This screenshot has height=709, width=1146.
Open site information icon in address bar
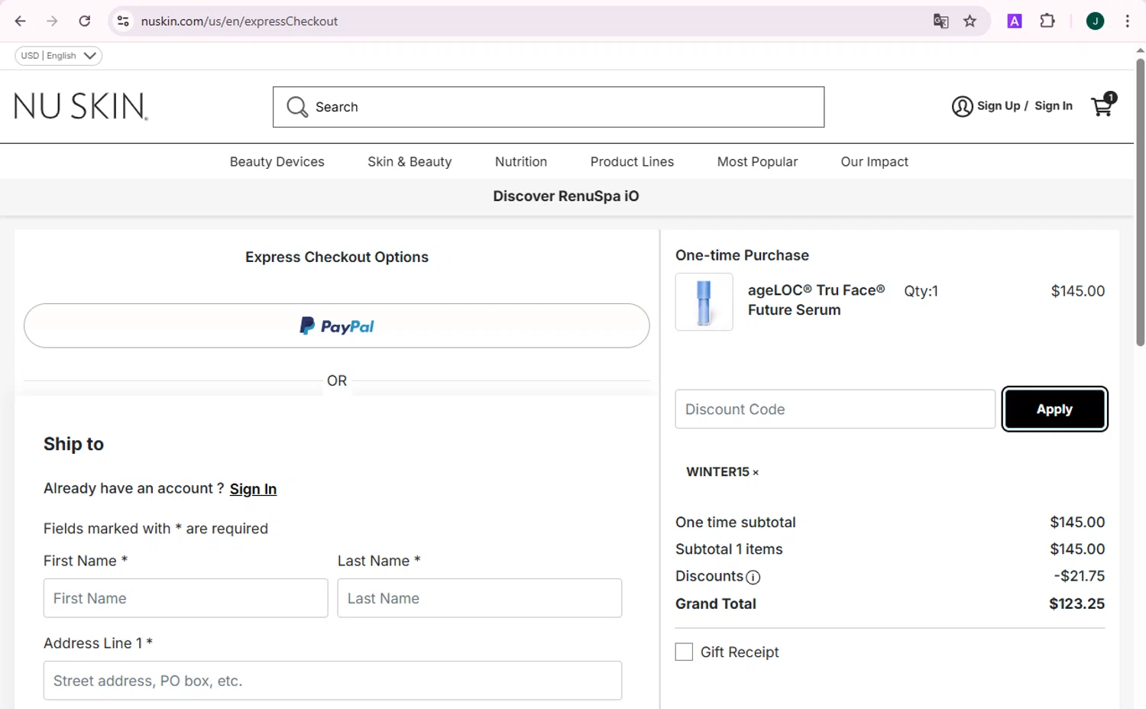(x=123, y=21)
